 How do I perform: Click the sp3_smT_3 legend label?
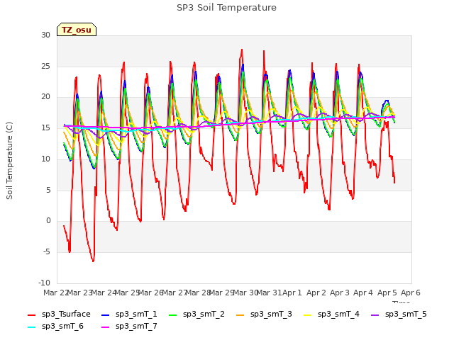271,314
